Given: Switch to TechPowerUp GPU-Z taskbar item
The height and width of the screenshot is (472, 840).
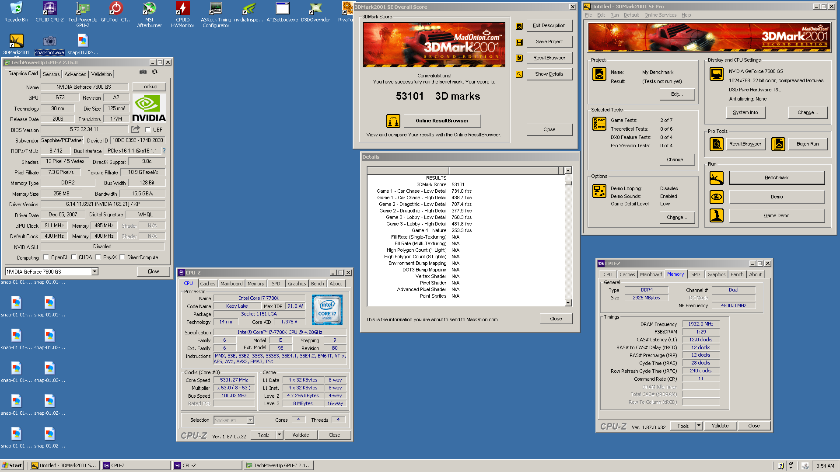Looking at the screenshot, I should [278, 466].
